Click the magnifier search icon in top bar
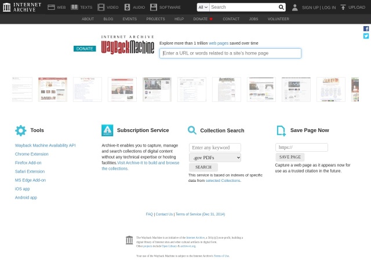This screenshot has height=278, width=371. click(x=281, y=8)
